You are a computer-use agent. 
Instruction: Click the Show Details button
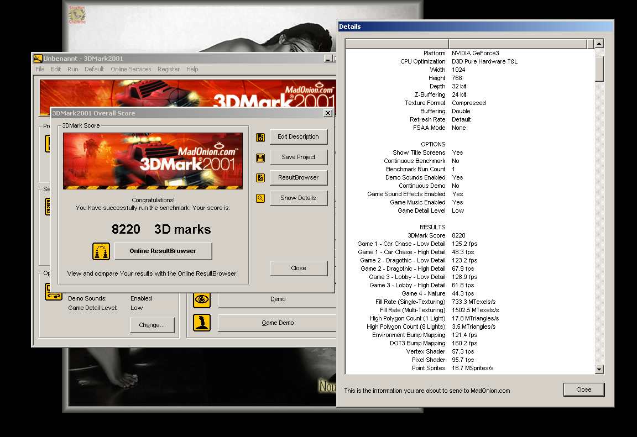click(x=298, y=198)
